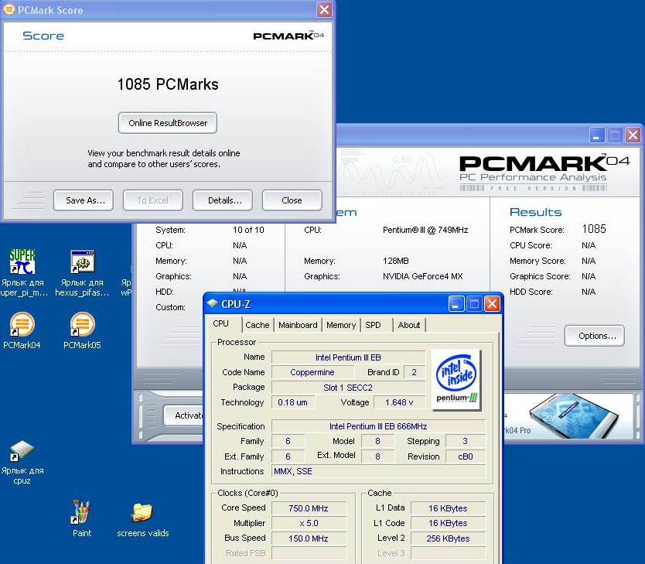This screenshot has height=564, width=645.
Task: Close the PCMark Score dialog
Action: click(x=324, y=9)
